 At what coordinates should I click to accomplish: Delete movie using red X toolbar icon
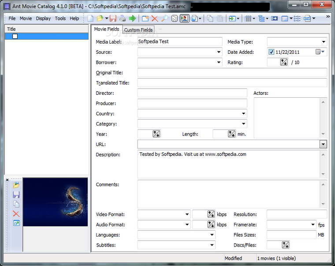click(155, 18)
